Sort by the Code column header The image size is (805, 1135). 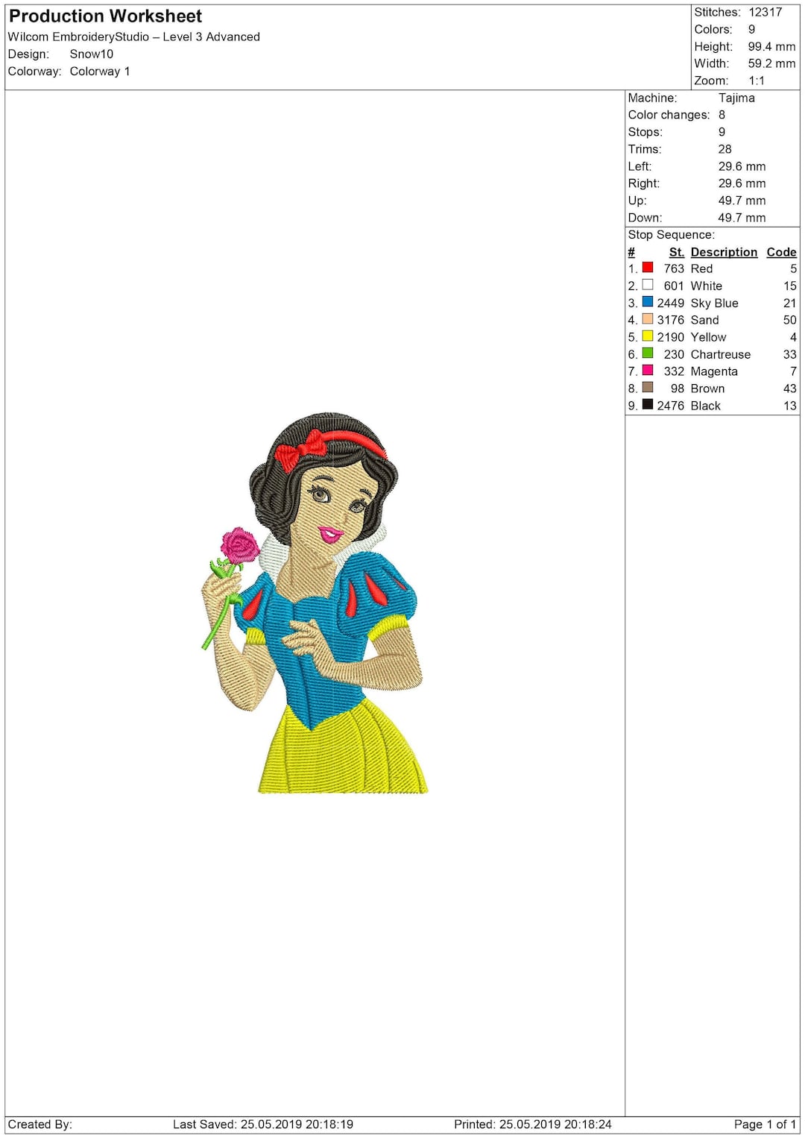tap(781, 252)
